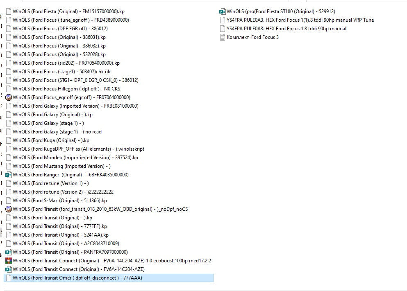Click the Ford Fiesta ST180 file icon
The width and height of the screenshot is (407, 291).
click(222, 11)
